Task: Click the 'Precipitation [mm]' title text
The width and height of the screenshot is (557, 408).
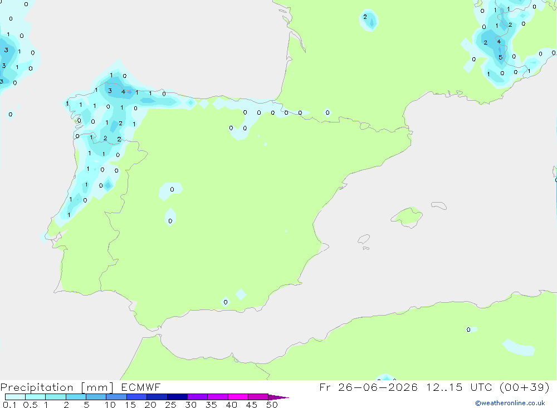Action: click(x=57, y=387)
